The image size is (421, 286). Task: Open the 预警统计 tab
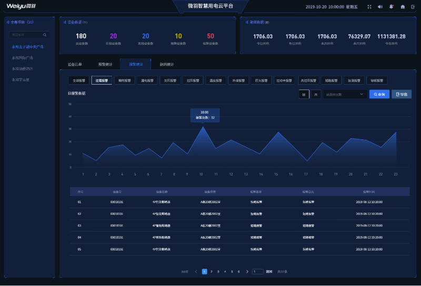click(105, 64)
